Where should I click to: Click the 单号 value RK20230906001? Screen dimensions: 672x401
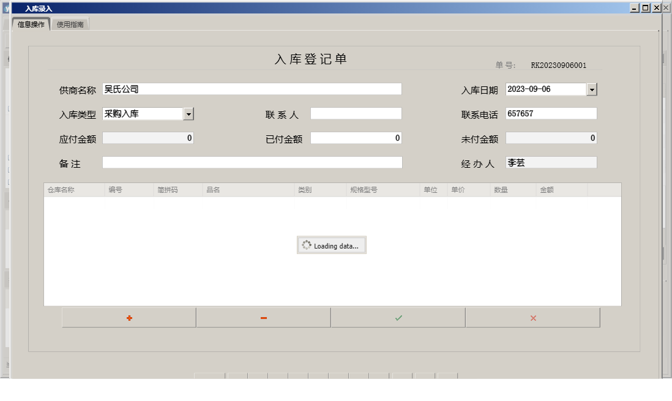coord(559,64)
